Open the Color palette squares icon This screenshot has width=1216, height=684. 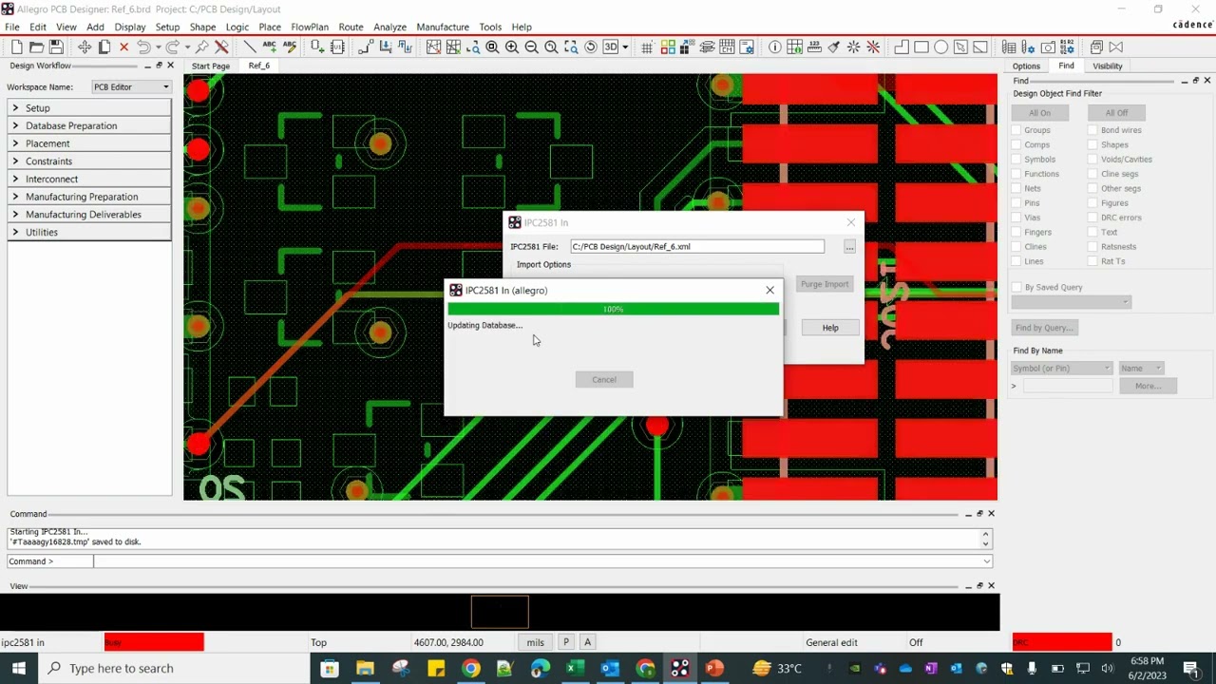(668, 47)
